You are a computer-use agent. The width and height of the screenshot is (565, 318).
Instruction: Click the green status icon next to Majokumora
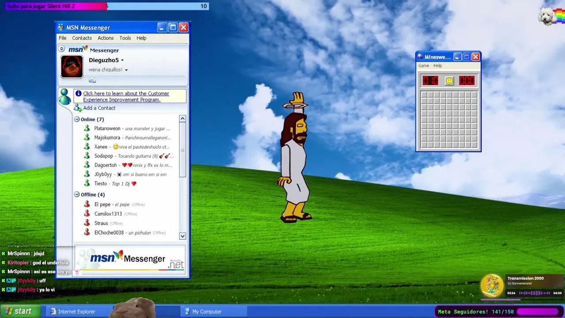(87, 138)
